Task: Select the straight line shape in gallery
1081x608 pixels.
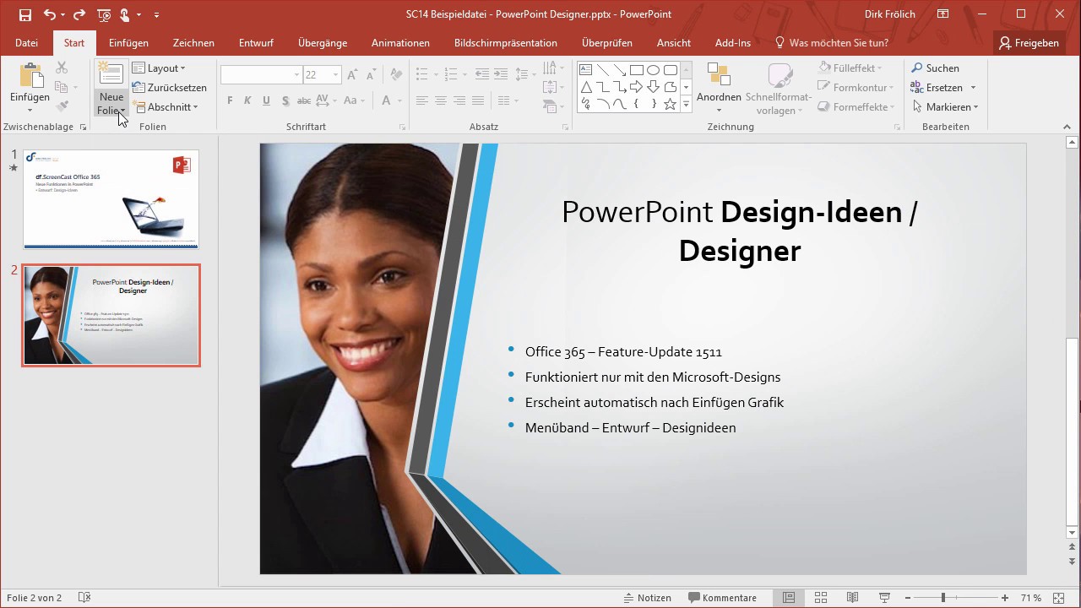Action: pos(603,70)
